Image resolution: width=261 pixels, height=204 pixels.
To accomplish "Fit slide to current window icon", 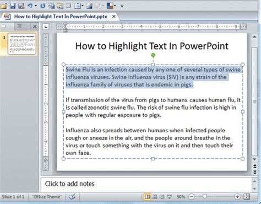I will 247,197.
